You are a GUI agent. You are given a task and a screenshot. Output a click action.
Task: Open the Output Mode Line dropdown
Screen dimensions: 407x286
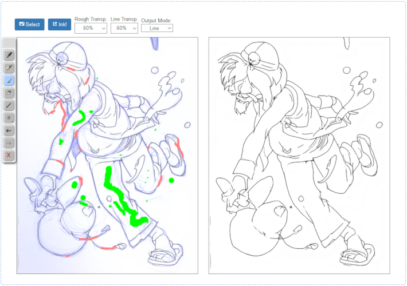tap(157, 28)
